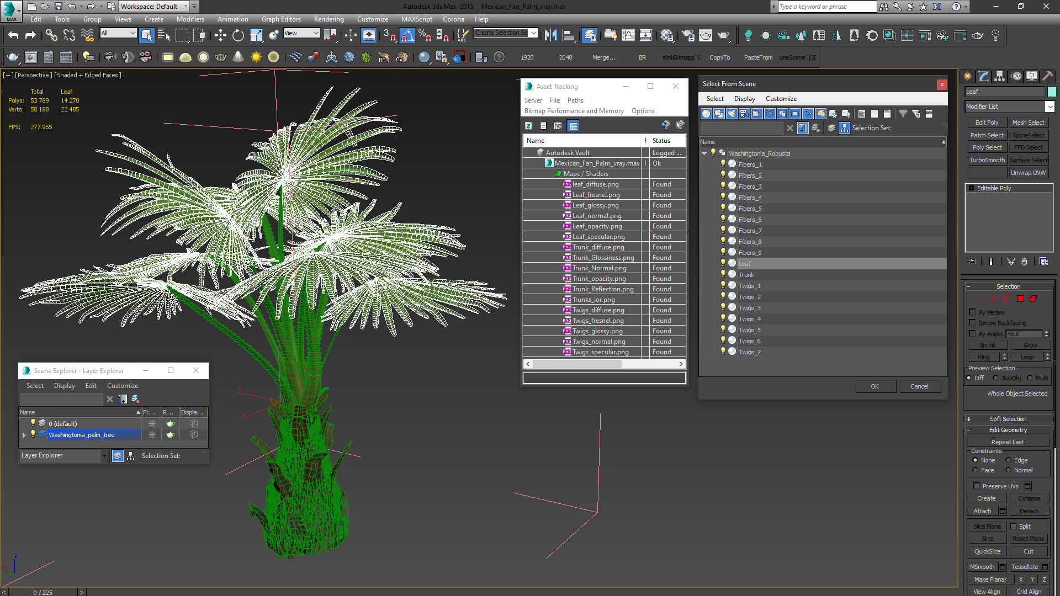Activate the Select and Move tool

[220, 35]
